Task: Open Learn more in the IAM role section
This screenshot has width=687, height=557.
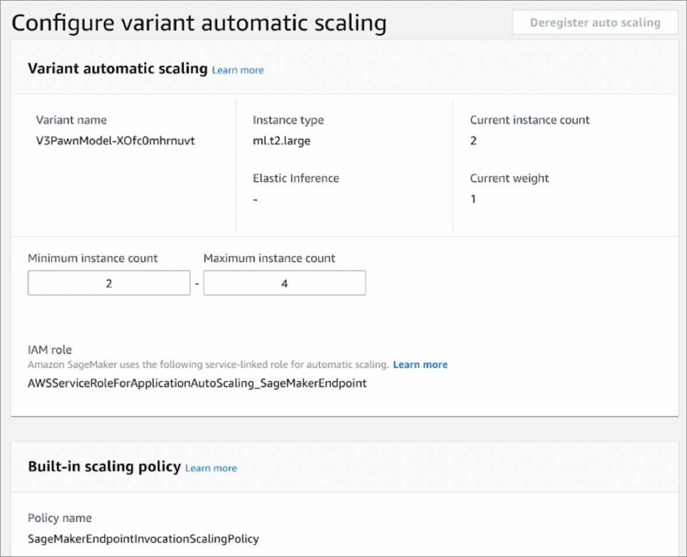Action: tap(420, 365)
